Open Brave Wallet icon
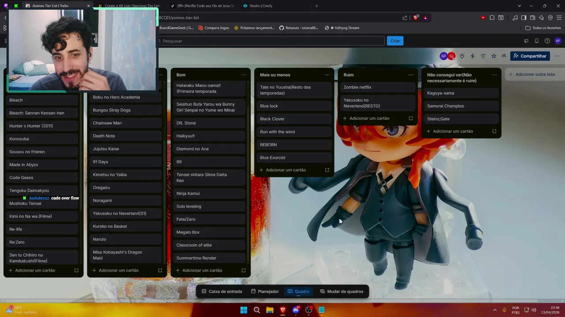 [x=532, y=18]
